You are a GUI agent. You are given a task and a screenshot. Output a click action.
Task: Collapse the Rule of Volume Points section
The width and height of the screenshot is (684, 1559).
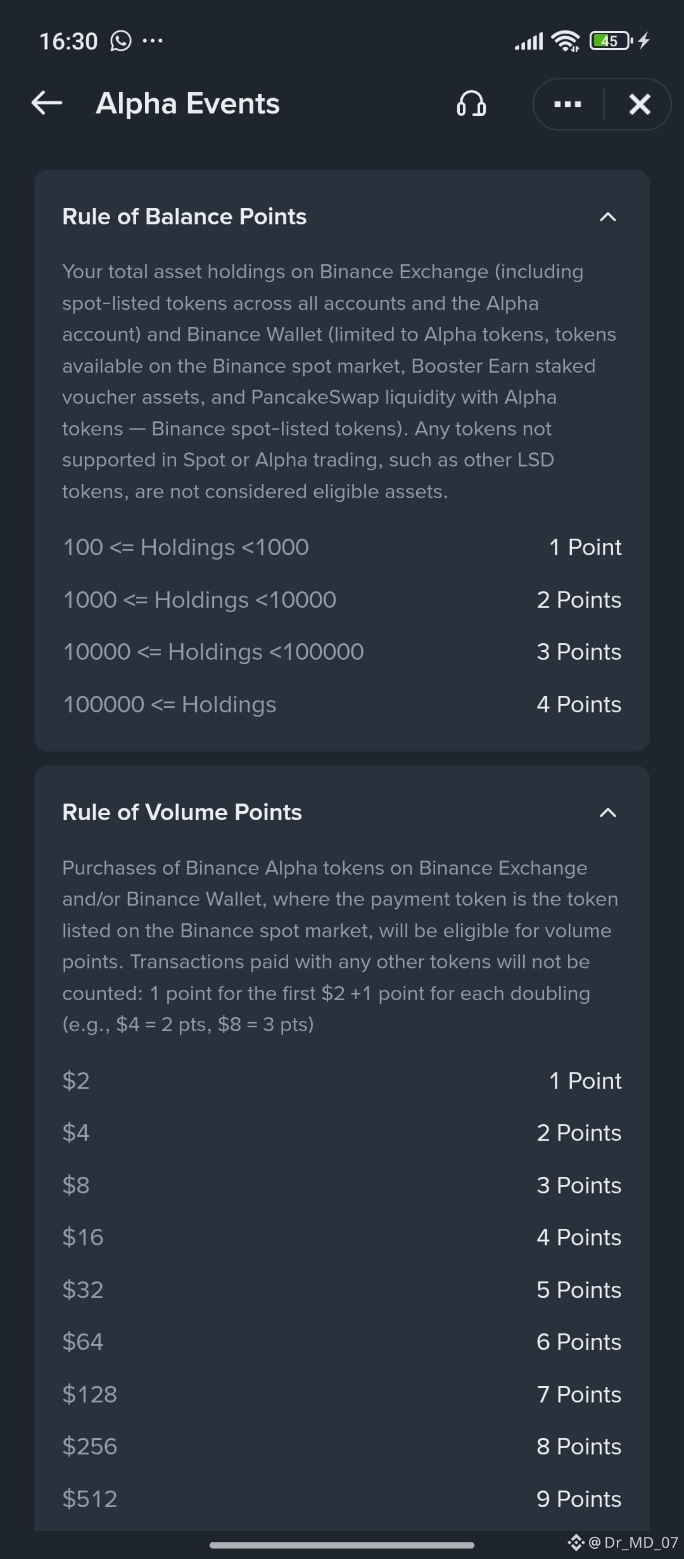(x=607, y=813)
